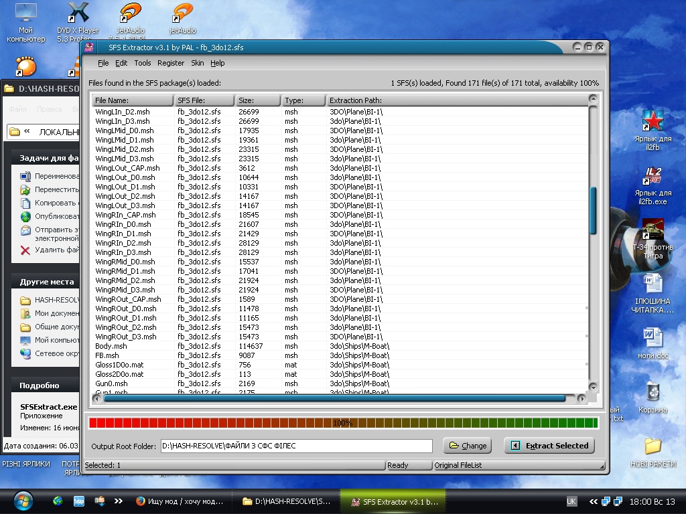Sort by the Type column header
This screenshot has height=514, width=686.
[303, 100]
